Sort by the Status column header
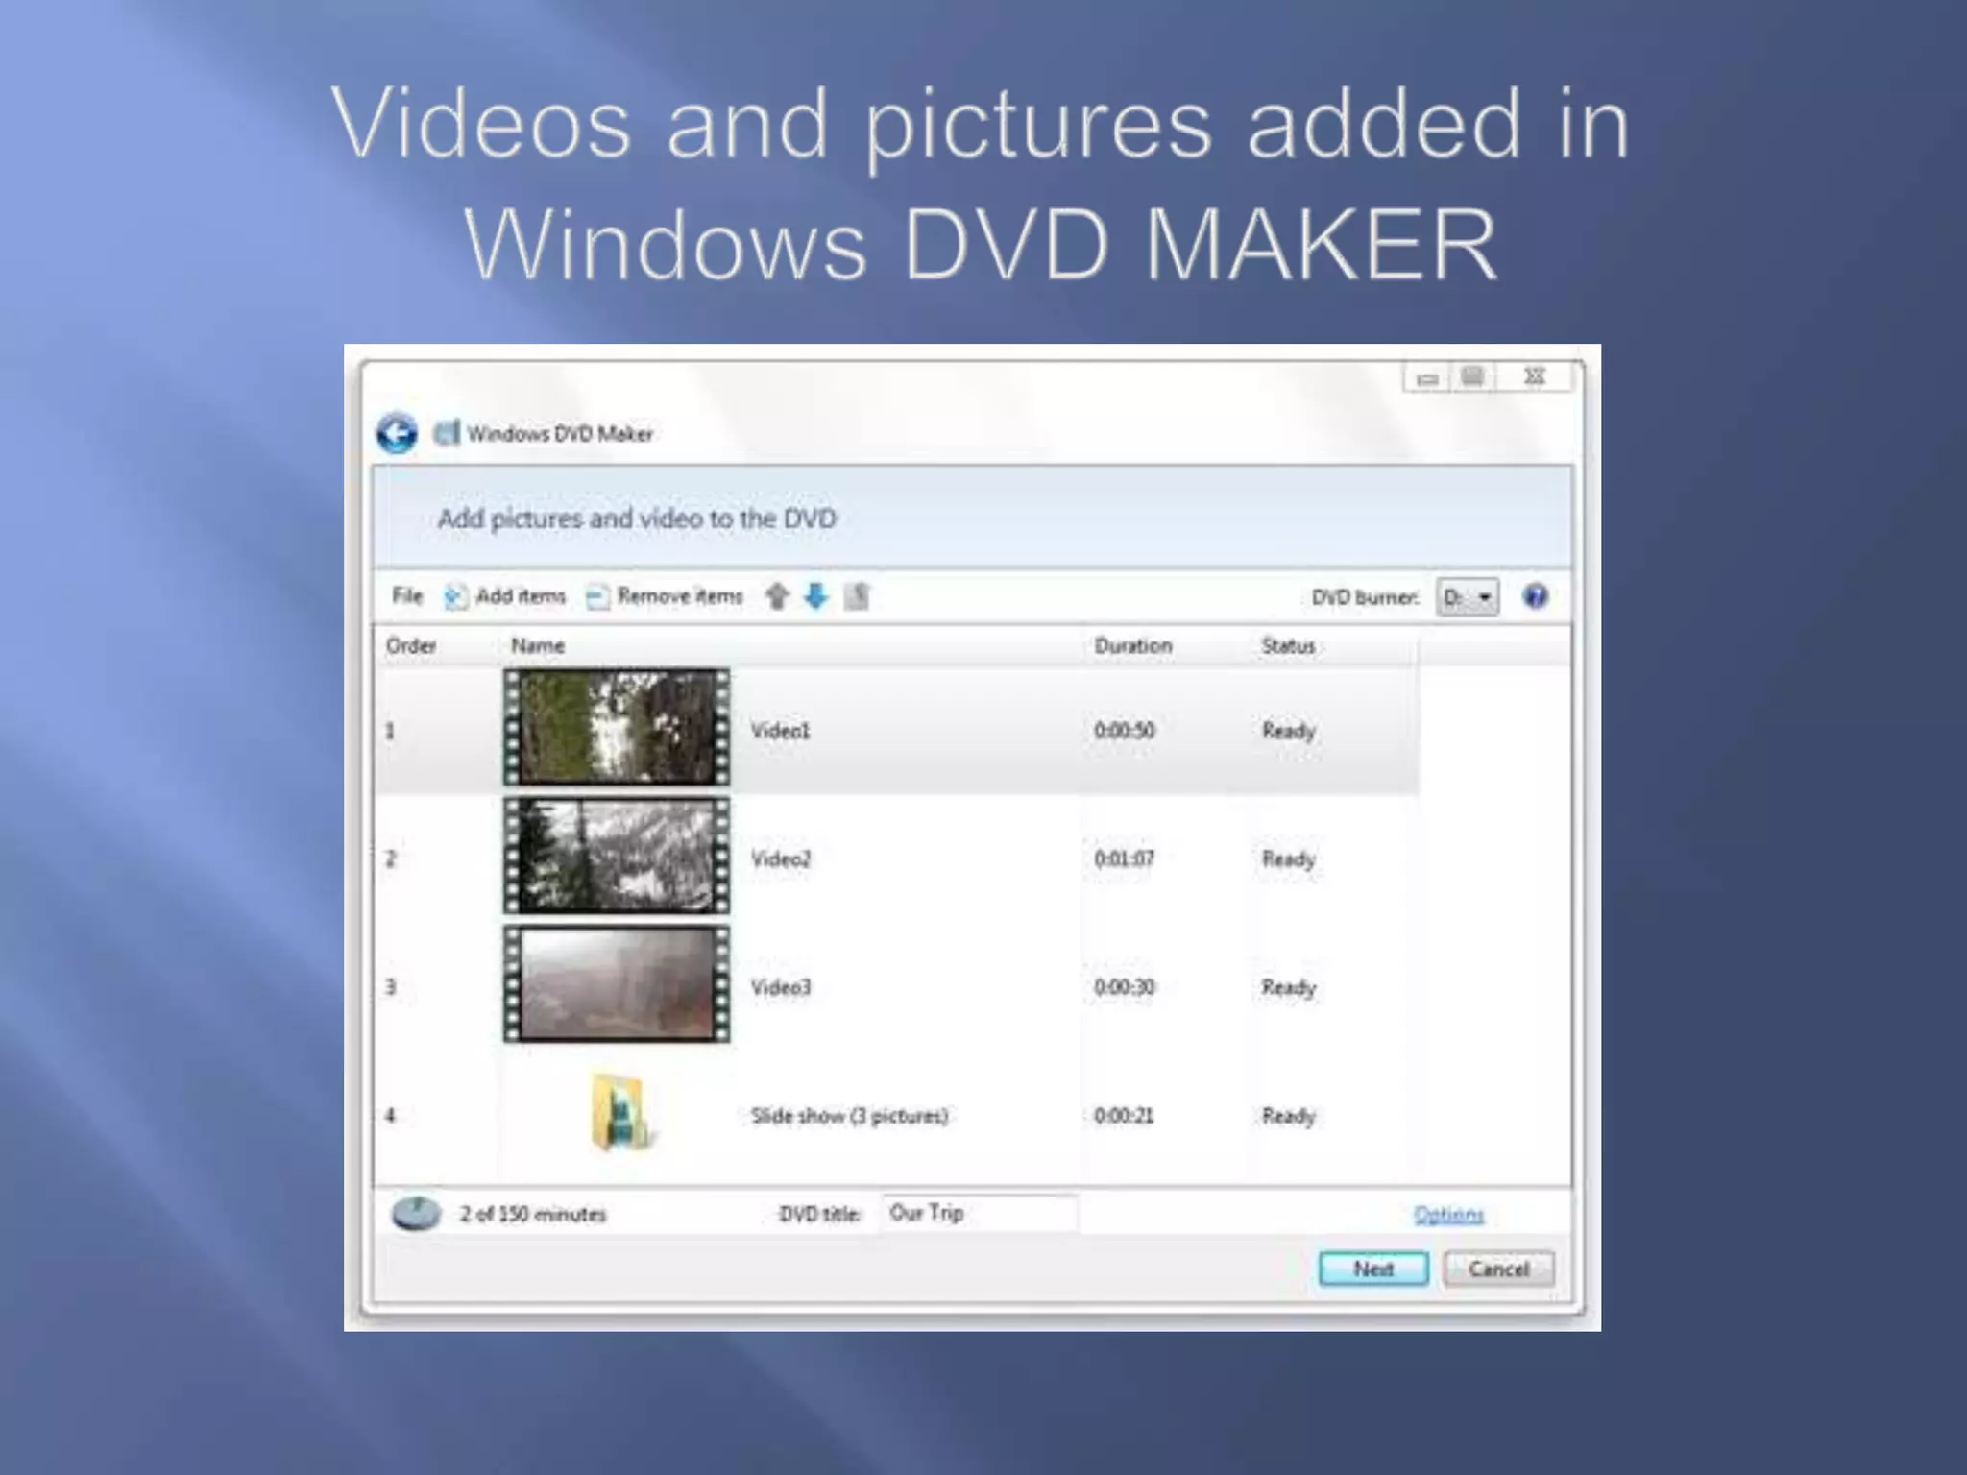 (x=1288, y=646)
